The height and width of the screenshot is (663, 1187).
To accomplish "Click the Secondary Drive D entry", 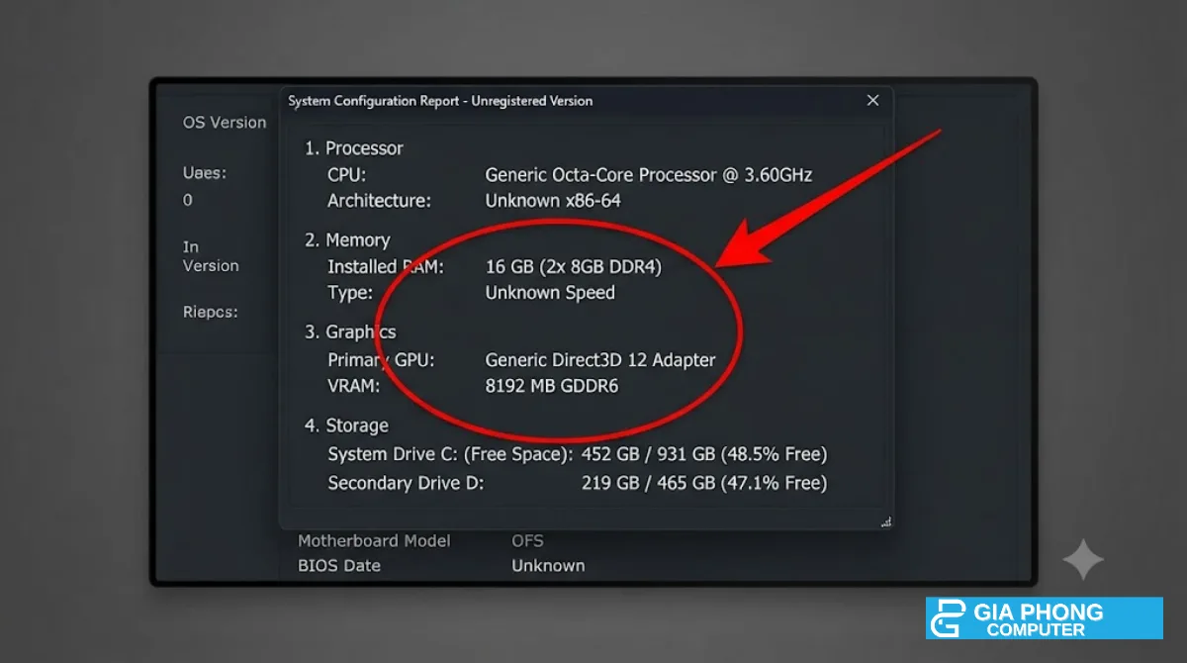I will tap(578, 483).
